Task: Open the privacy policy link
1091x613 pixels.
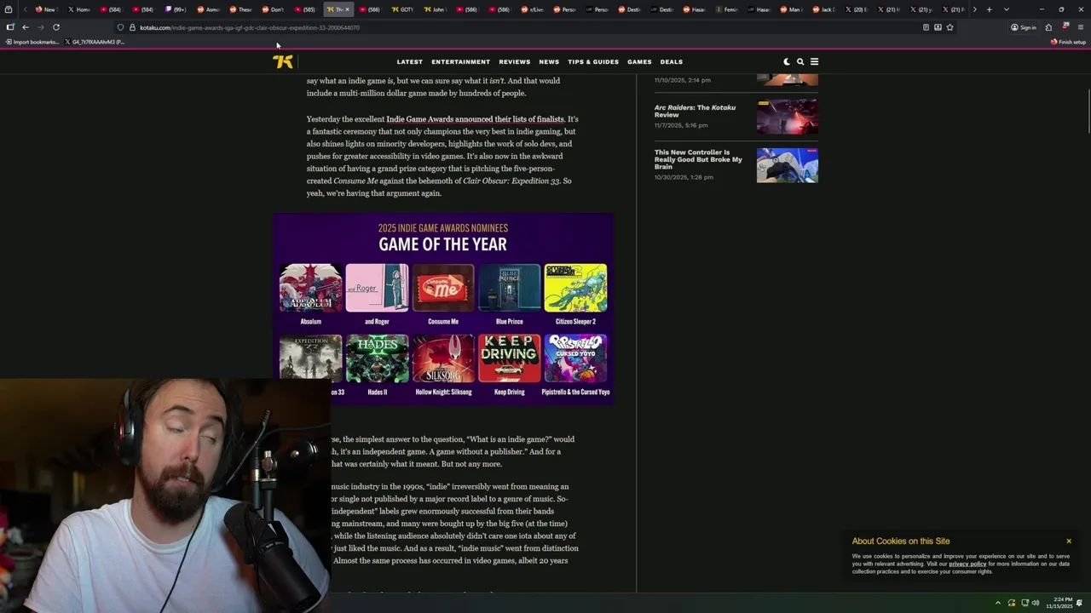Action: pos(967,564)
